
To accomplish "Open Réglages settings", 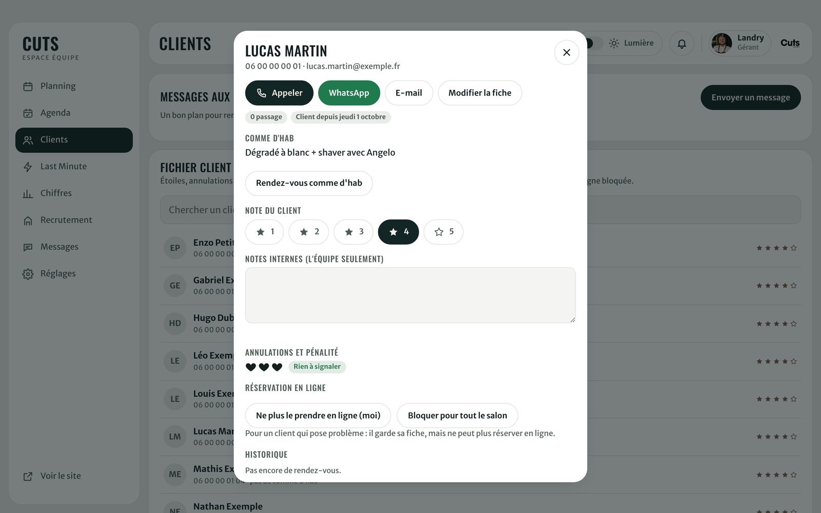I will point(74,274).
